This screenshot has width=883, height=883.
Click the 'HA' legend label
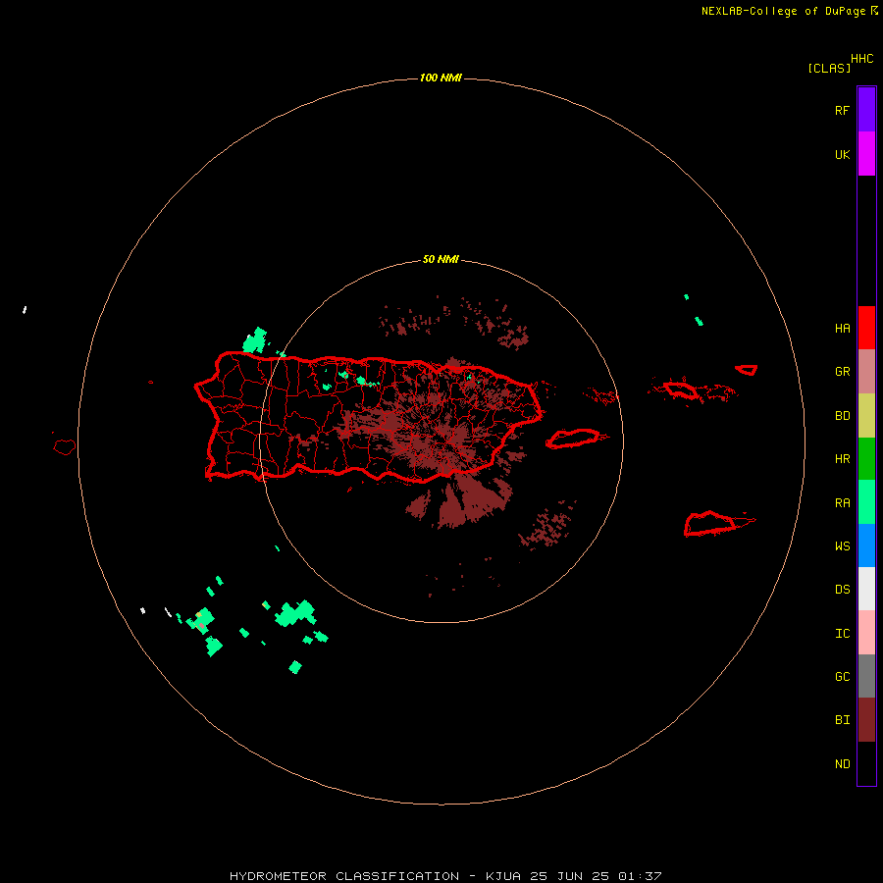pyautogui.click(x=843, y=329)
